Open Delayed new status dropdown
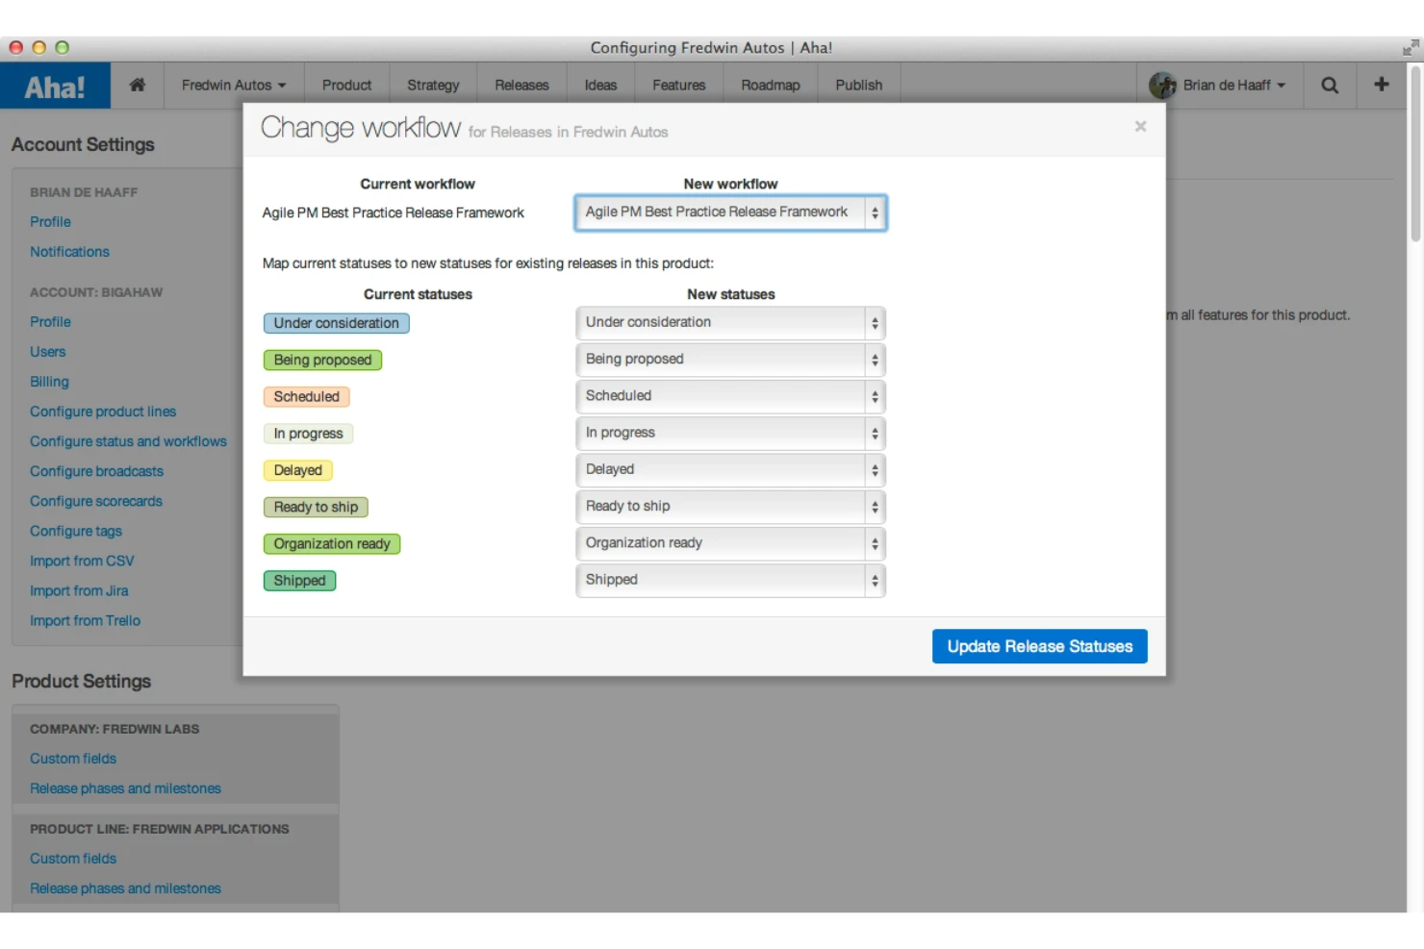The width and height of the screenshot is (1424, 949). [x=730, y=470]
